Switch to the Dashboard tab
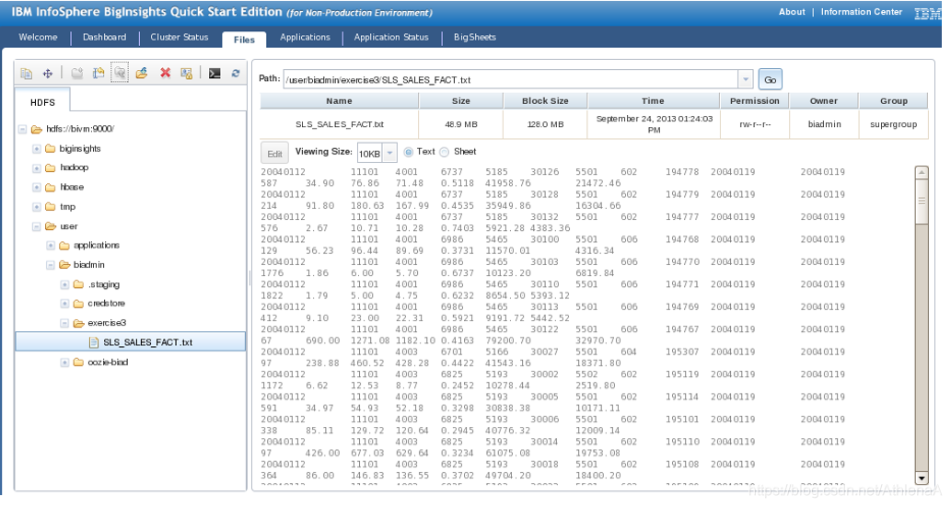 (x=104, y=37)
